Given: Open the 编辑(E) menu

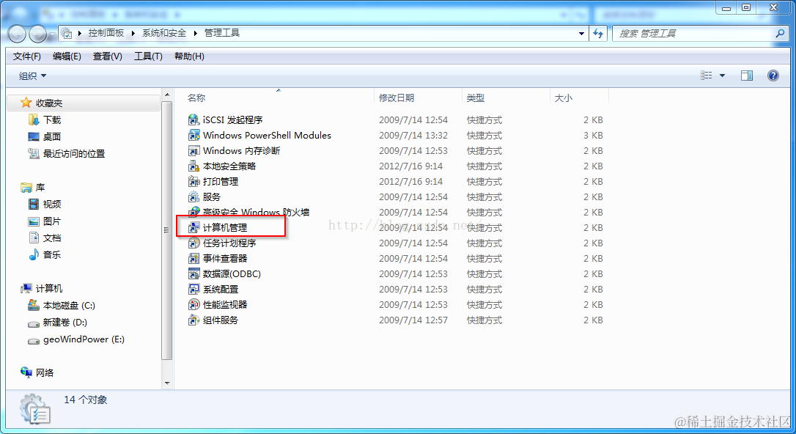Looking at the screenshot, I should [x=67, y=56].
